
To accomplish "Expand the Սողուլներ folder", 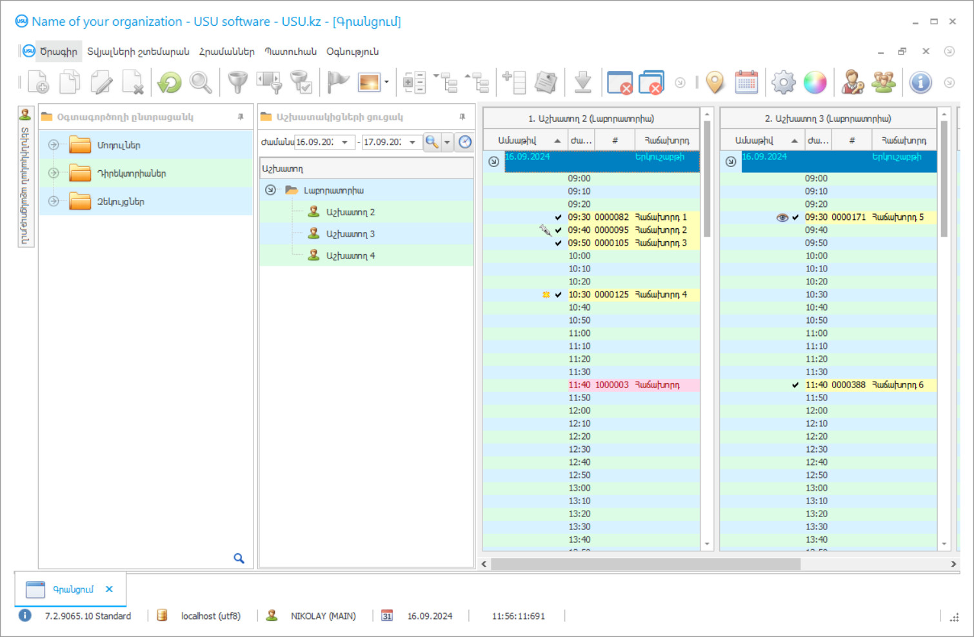I will 54,145.
